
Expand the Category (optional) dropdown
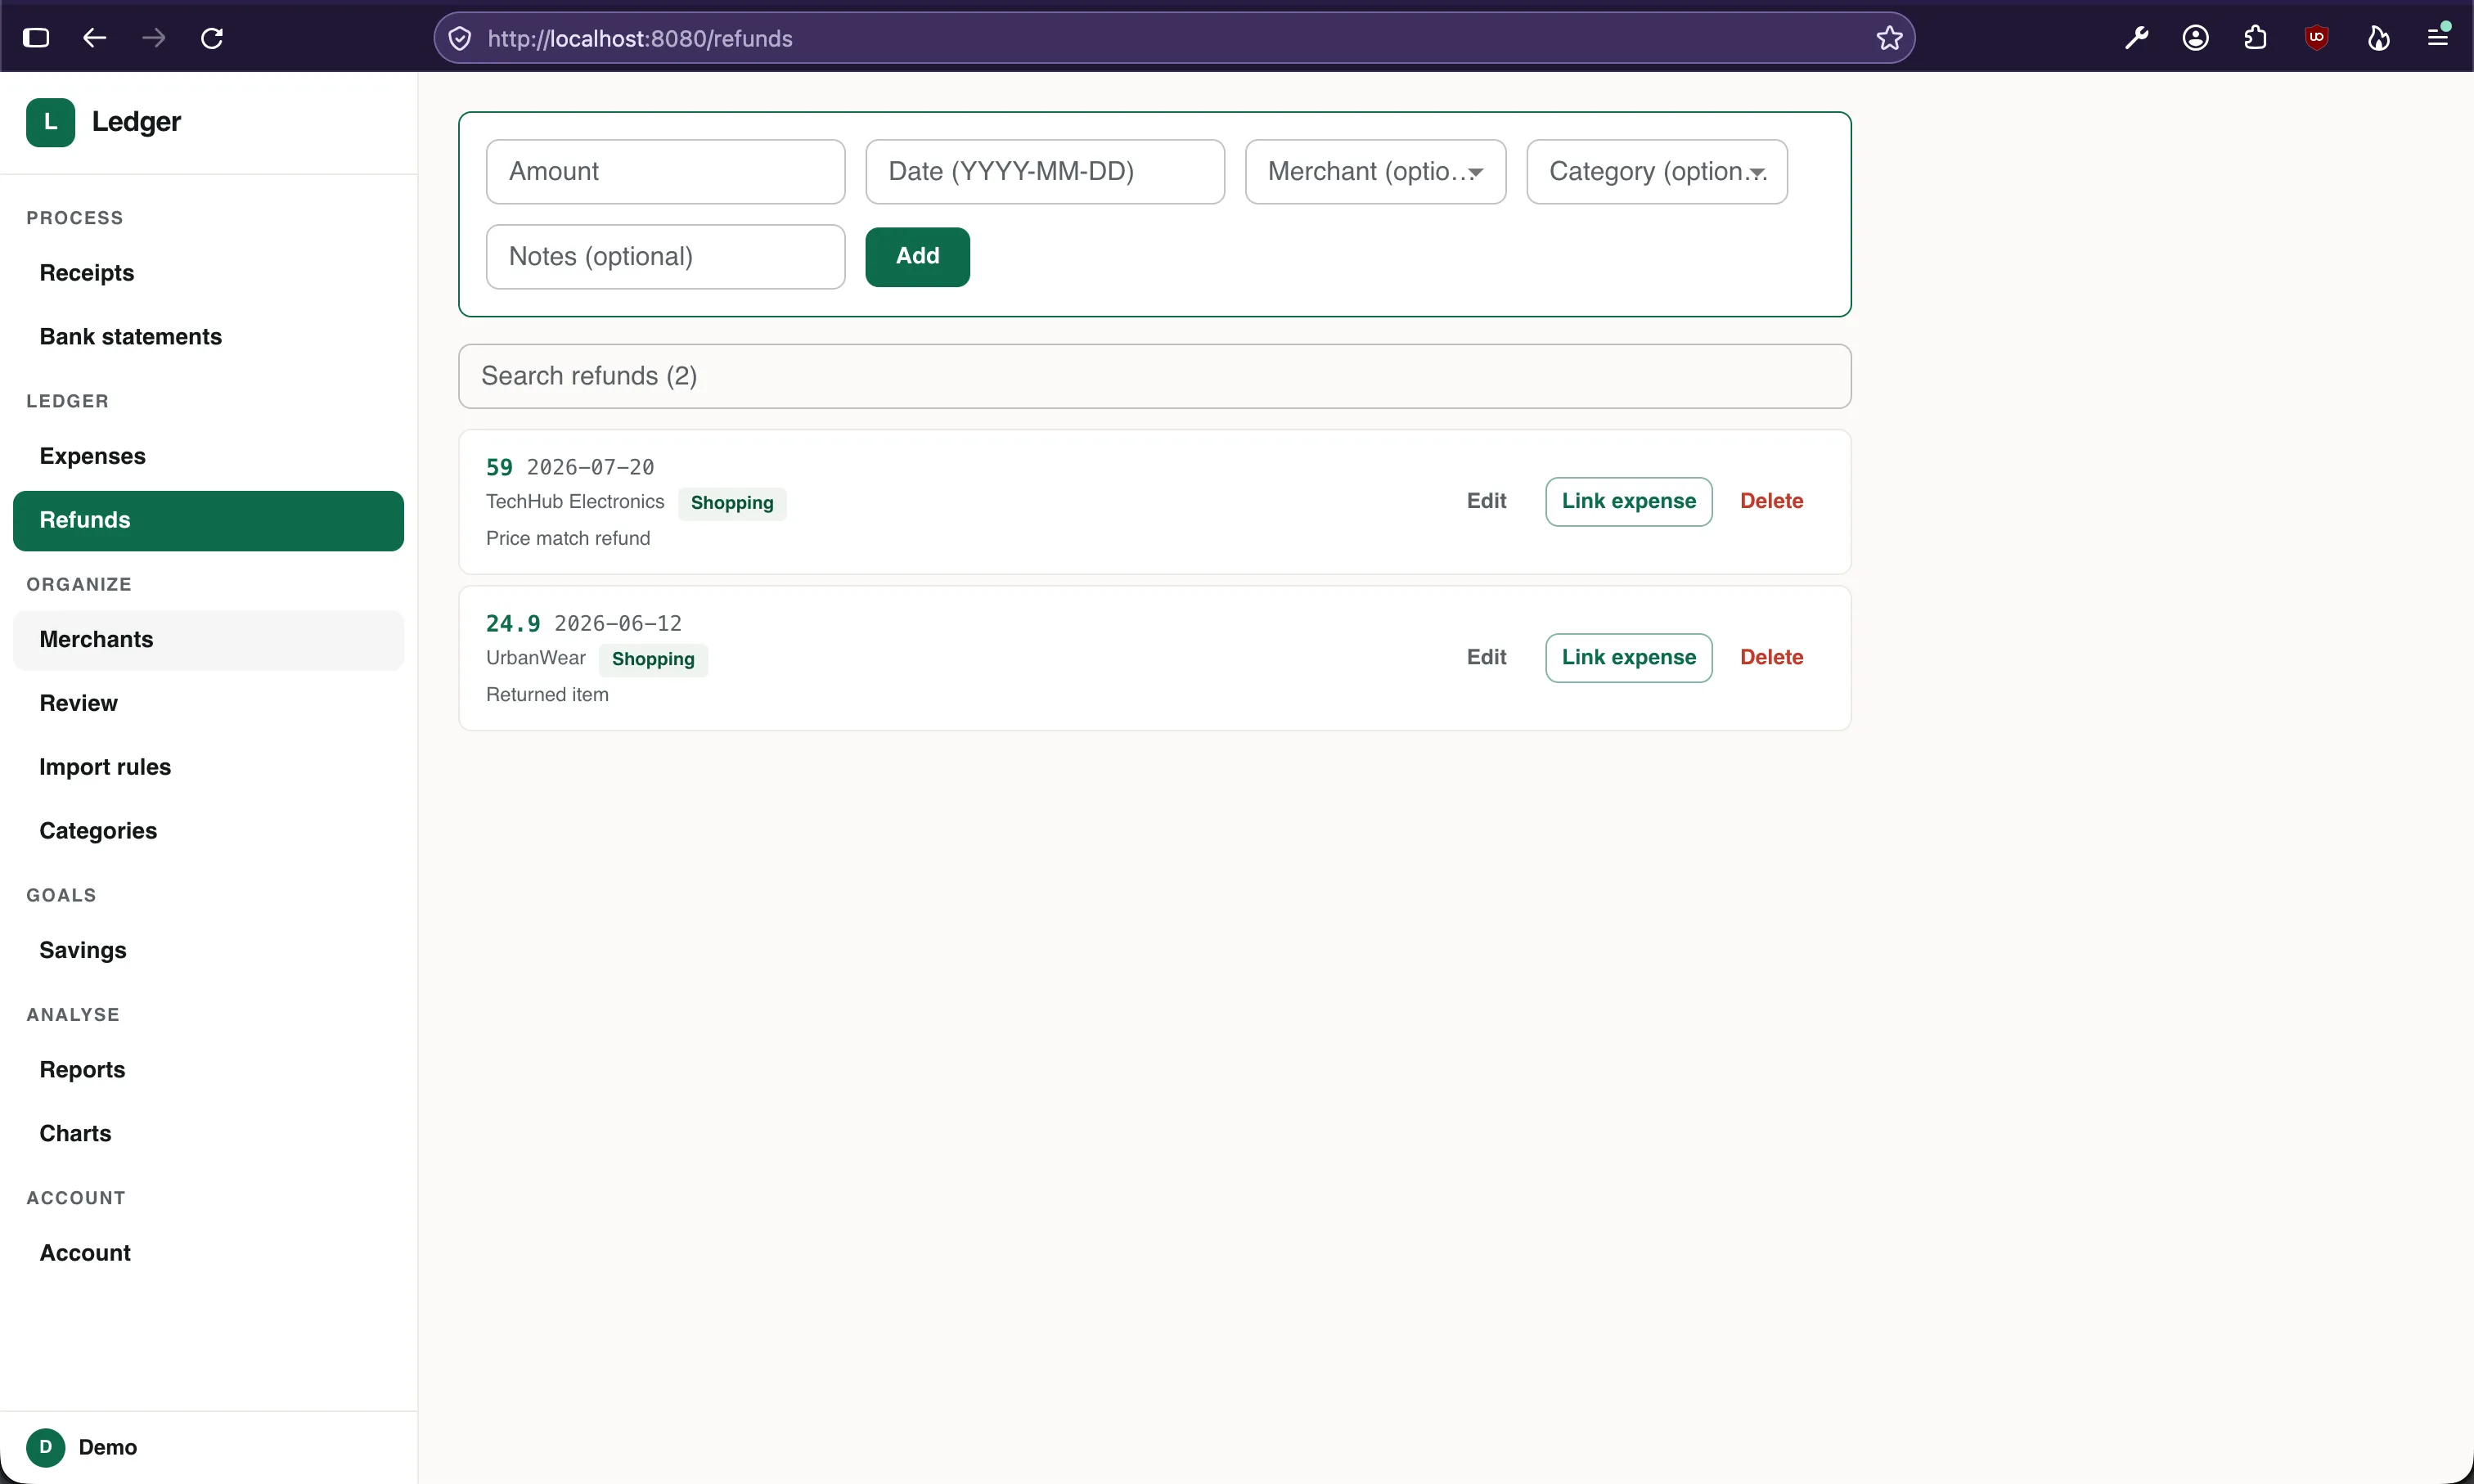tap(1656, 172)
